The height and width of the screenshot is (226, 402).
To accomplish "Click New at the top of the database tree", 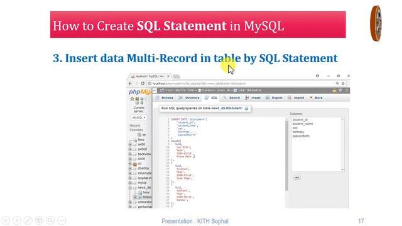I will pyautogui.click(x=141, y=140).
